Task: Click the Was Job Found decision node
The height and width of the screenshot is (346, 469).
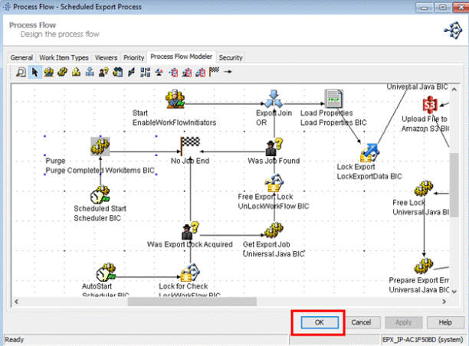Action: [274, 145]
